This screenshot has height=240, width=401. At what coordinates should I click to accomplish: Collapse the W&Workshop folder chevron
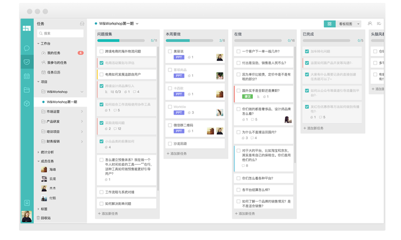82,92
